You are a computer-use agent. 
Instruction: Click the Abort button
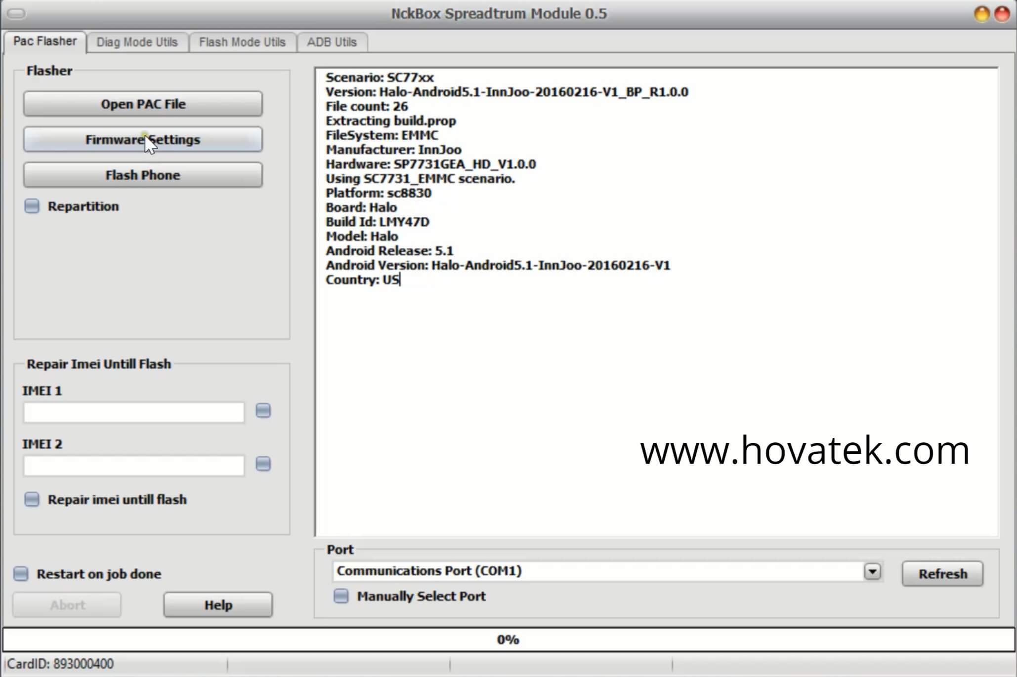pos(67,605)
